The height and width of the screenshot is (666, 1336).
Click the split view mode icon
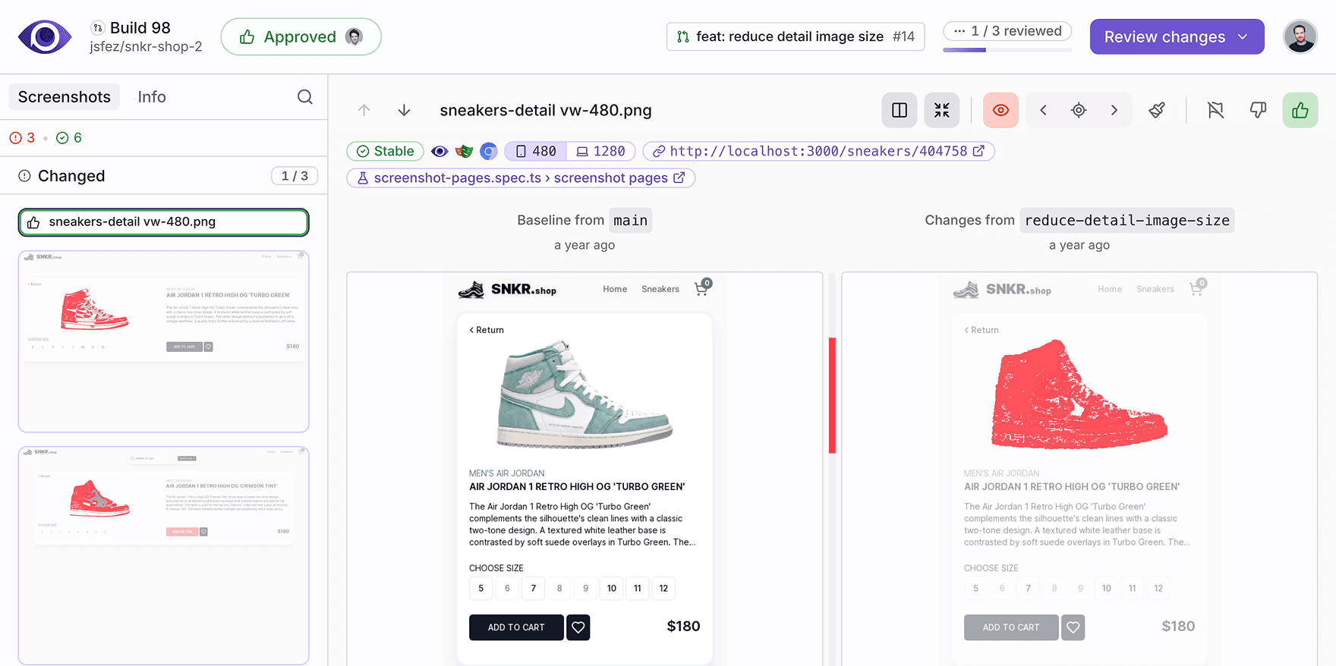(900, 111)
